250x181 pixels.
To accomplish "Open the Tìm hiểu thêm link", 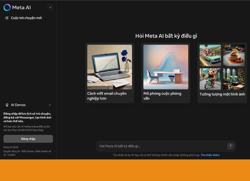I will (x=211, y=155).
